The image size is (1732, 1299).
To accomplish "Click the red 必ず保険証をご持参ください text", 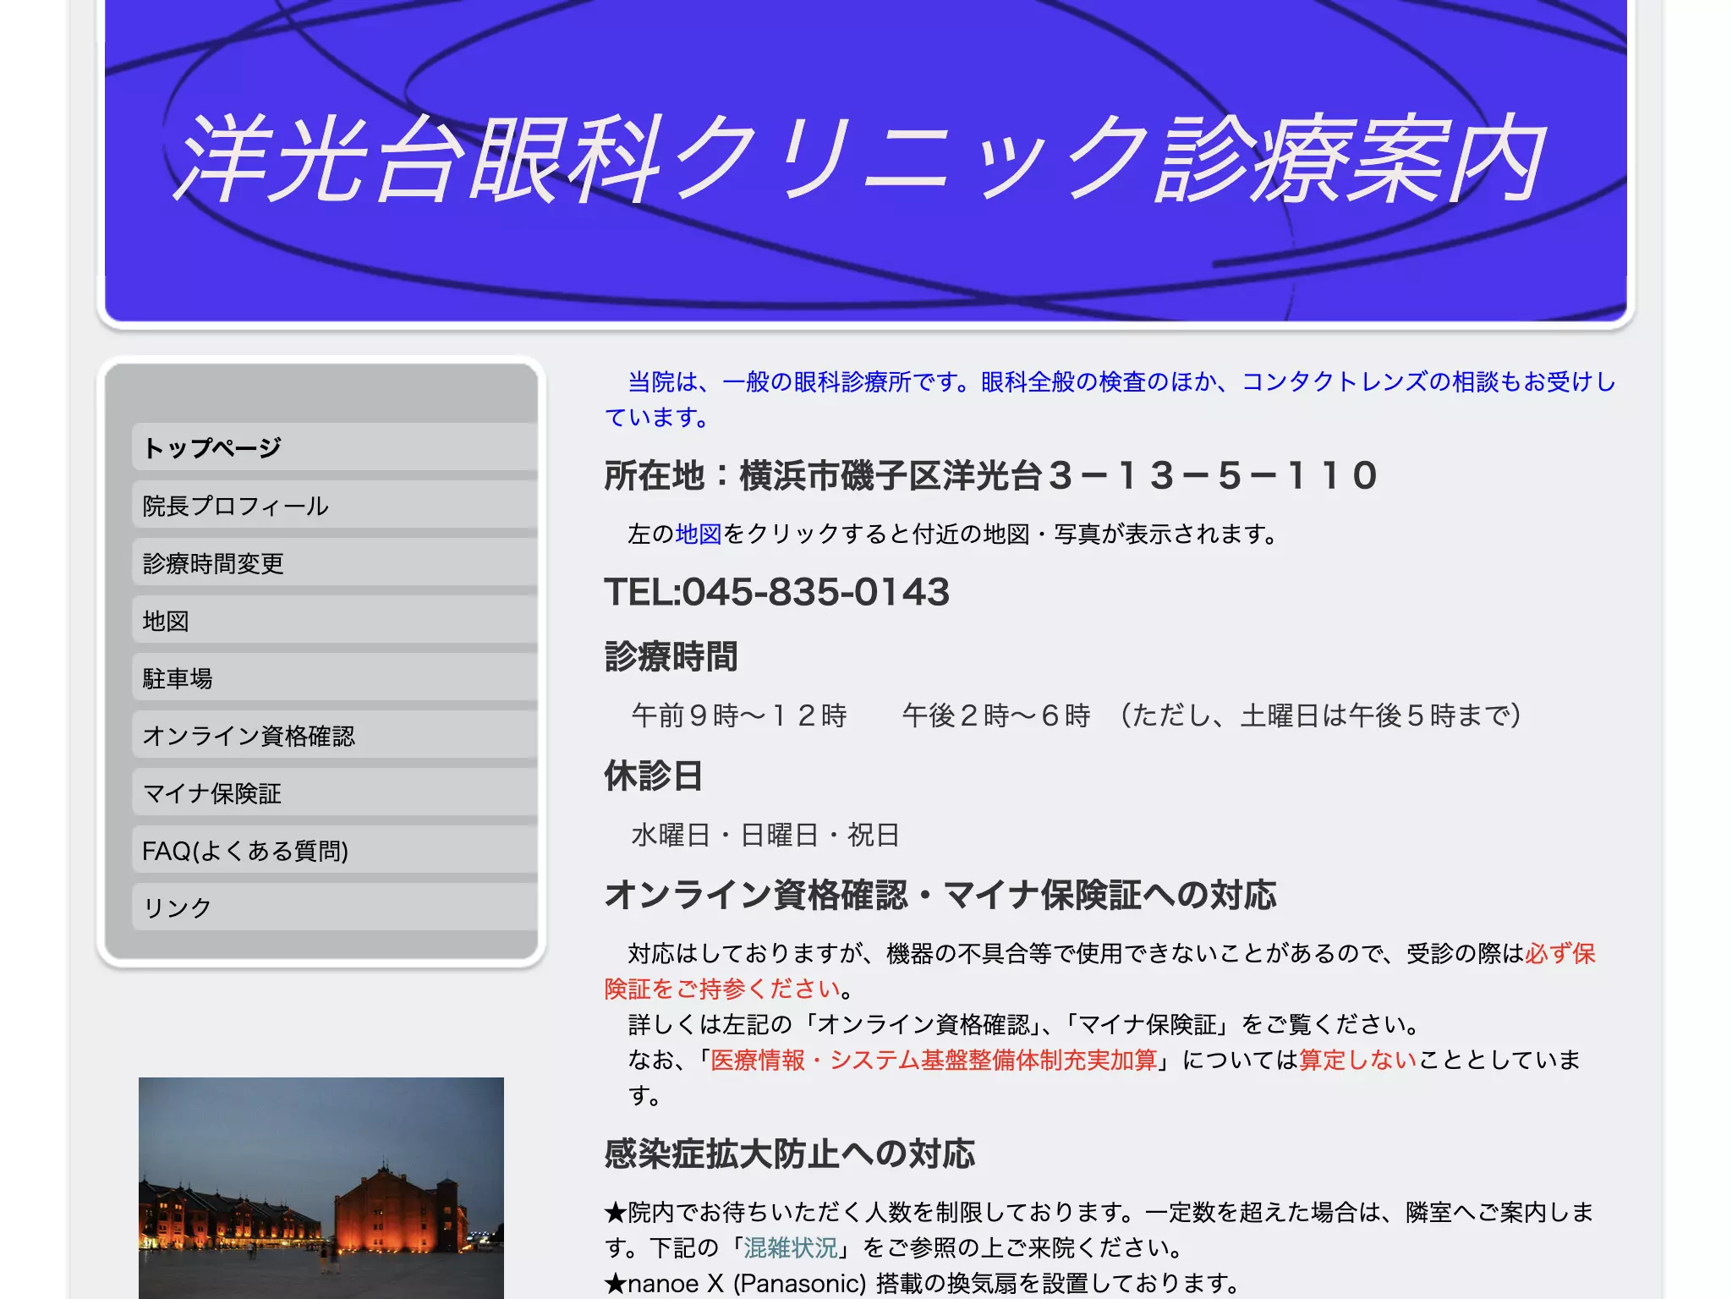I will point(1099,971).
